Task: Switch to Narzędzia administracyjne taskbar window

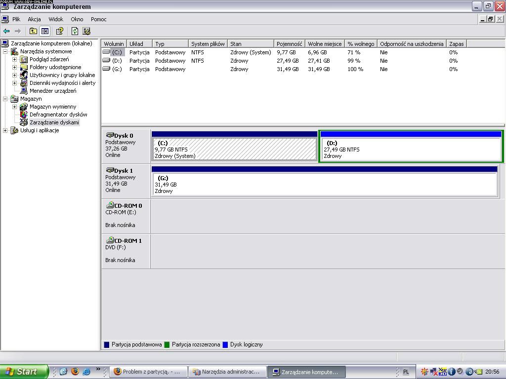Action: (x=227, y=372)
